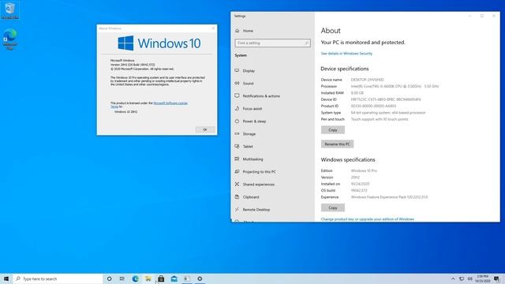
Task: Select the Experience value text
Action: (389, 197)
